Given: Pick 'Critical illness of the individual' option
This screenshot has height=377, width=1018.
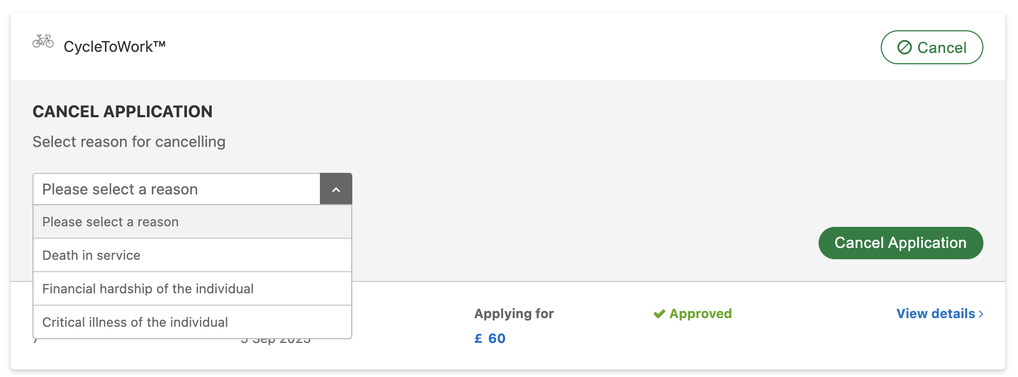Looking at the screenshot, I should point(192,322).
